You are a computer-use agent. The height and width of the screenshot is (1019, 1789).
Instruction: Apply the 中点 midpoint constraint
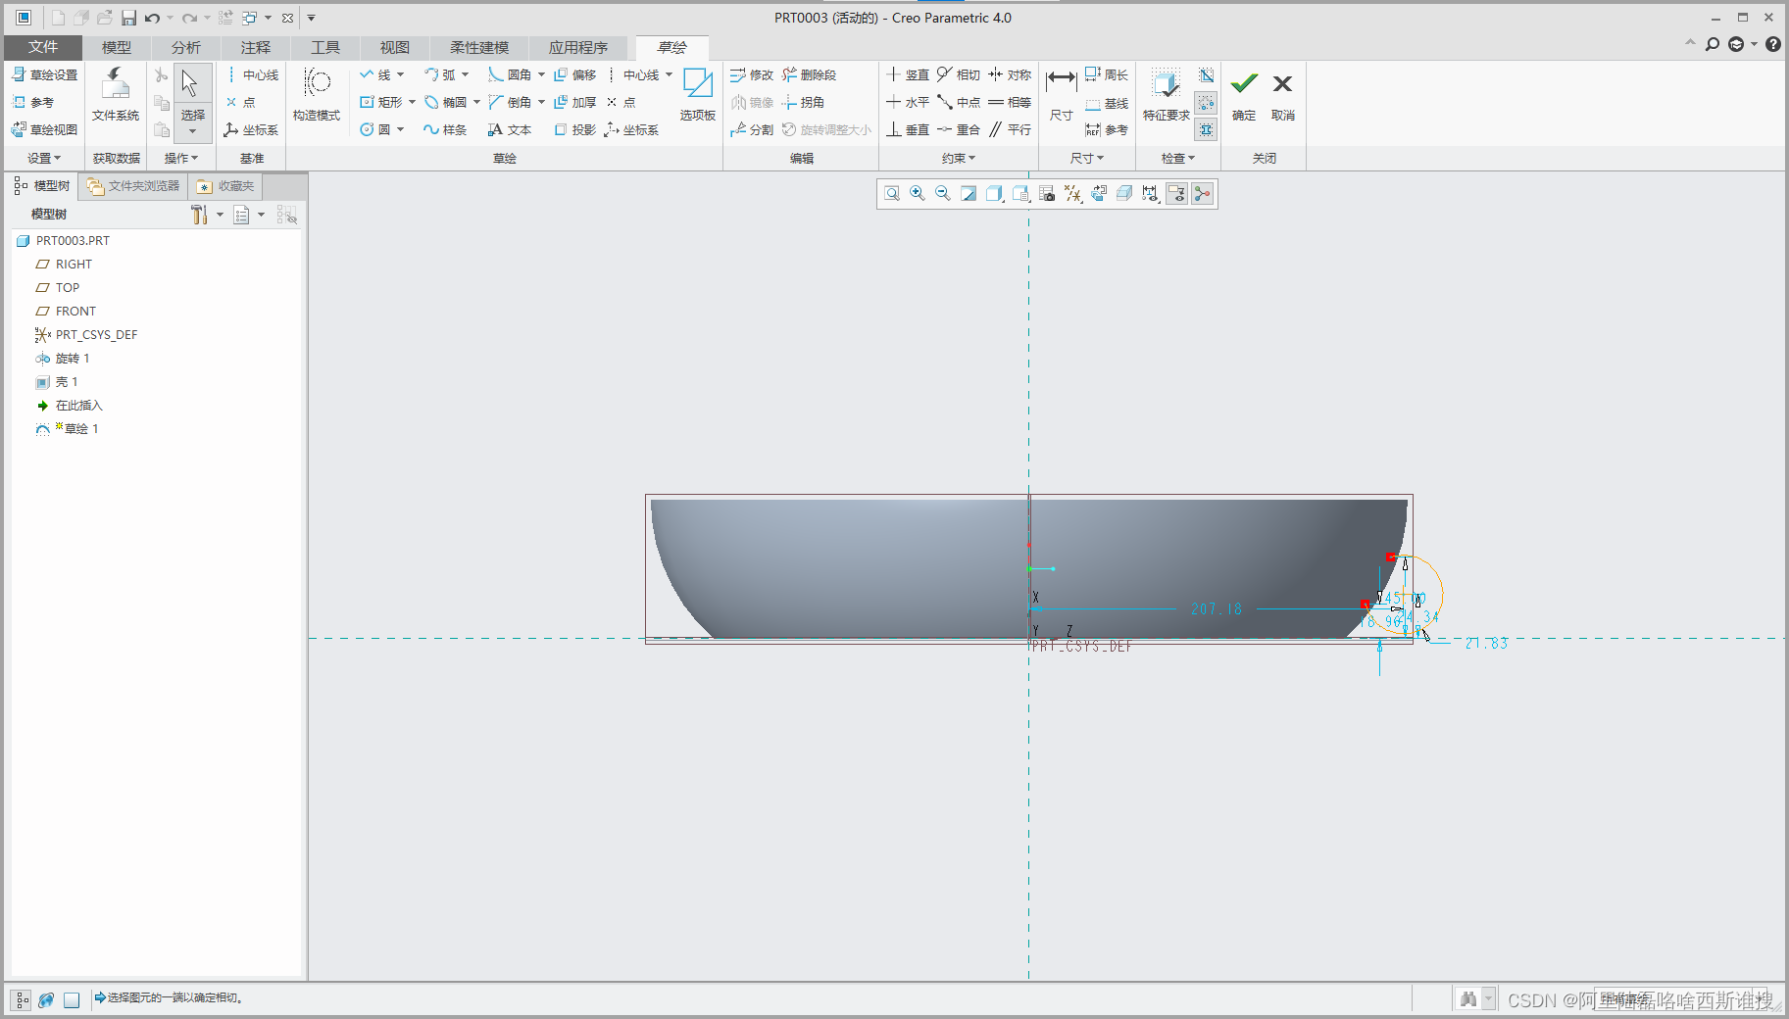(958, 102)
